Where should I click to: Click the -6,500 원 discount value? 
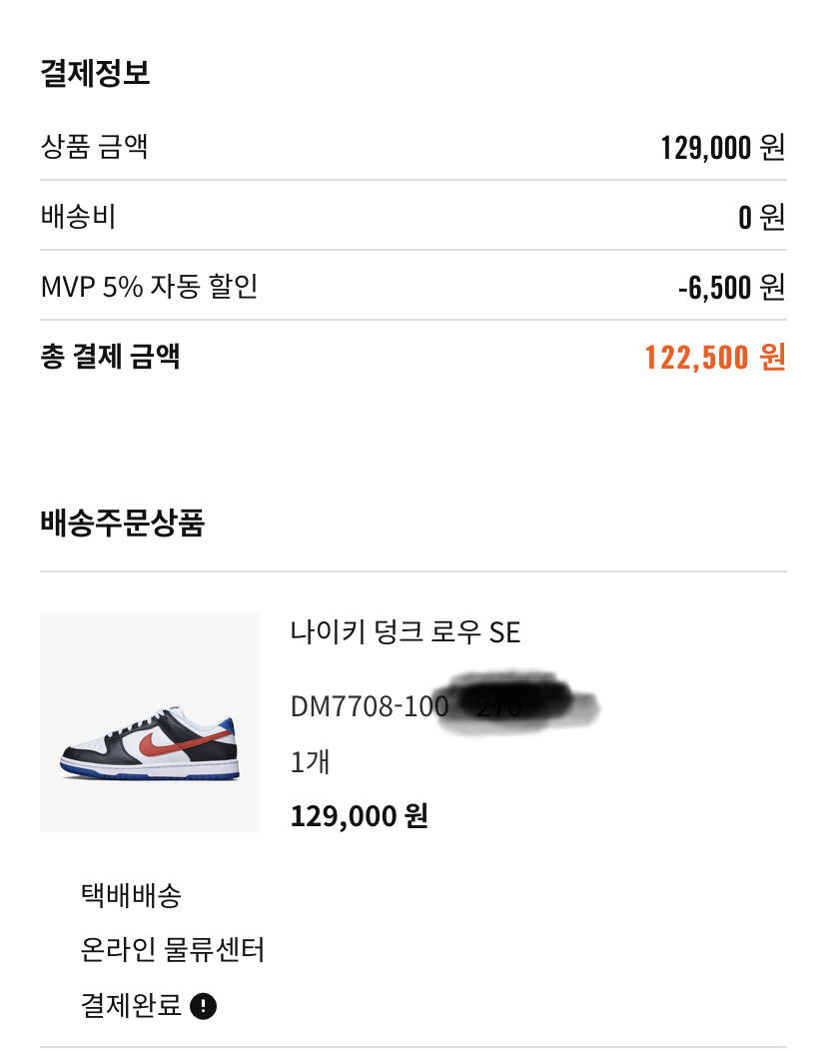731,288
